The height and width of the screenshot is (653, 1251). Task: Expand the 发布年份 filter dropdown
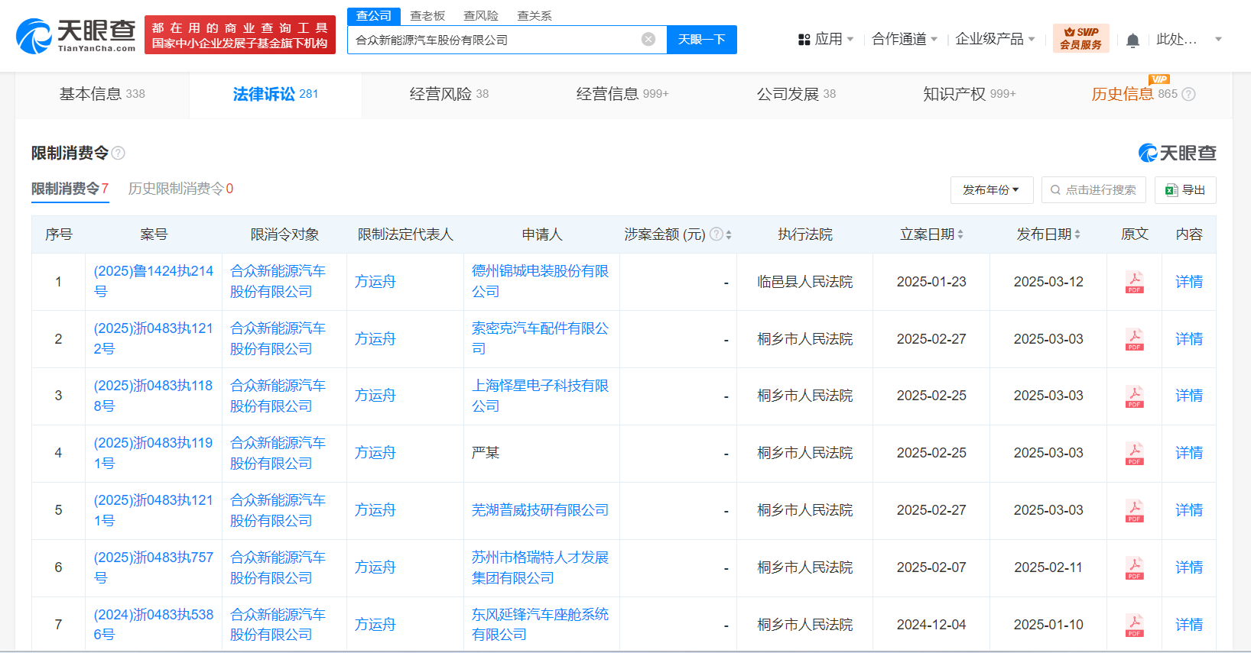tap(991, 190)
